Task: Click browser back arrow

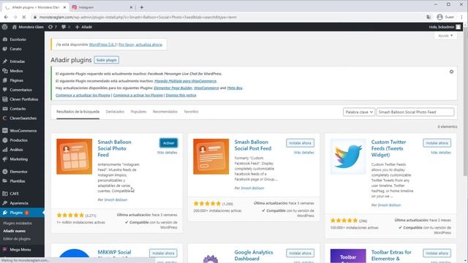Action: (7, 18)
